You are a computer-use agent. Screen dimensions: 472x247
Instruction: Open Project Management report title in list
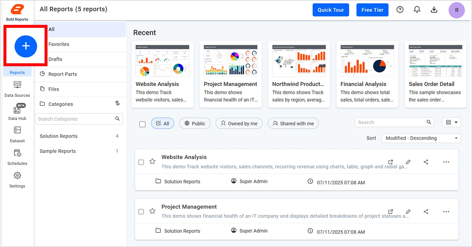[x=189, y=207]
